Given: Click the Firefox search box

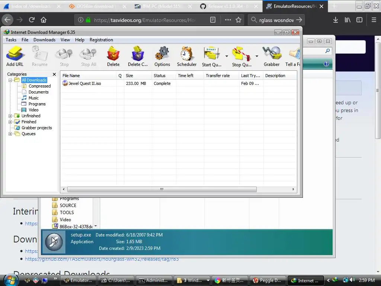Looking at the screenshot, I should click(x=276, y=20).
